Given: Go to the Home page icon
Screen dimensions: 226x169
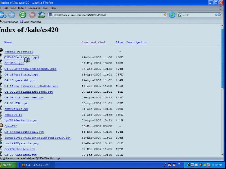Looking at the screenshot, I should [x=42, y=15].
